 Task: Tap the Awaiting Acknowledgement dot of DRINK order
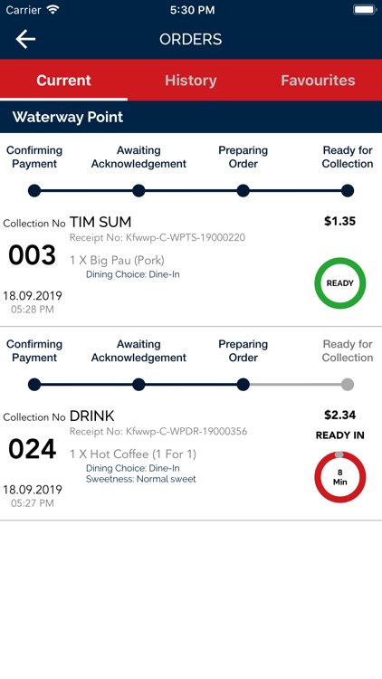click(x=138, y=384)
